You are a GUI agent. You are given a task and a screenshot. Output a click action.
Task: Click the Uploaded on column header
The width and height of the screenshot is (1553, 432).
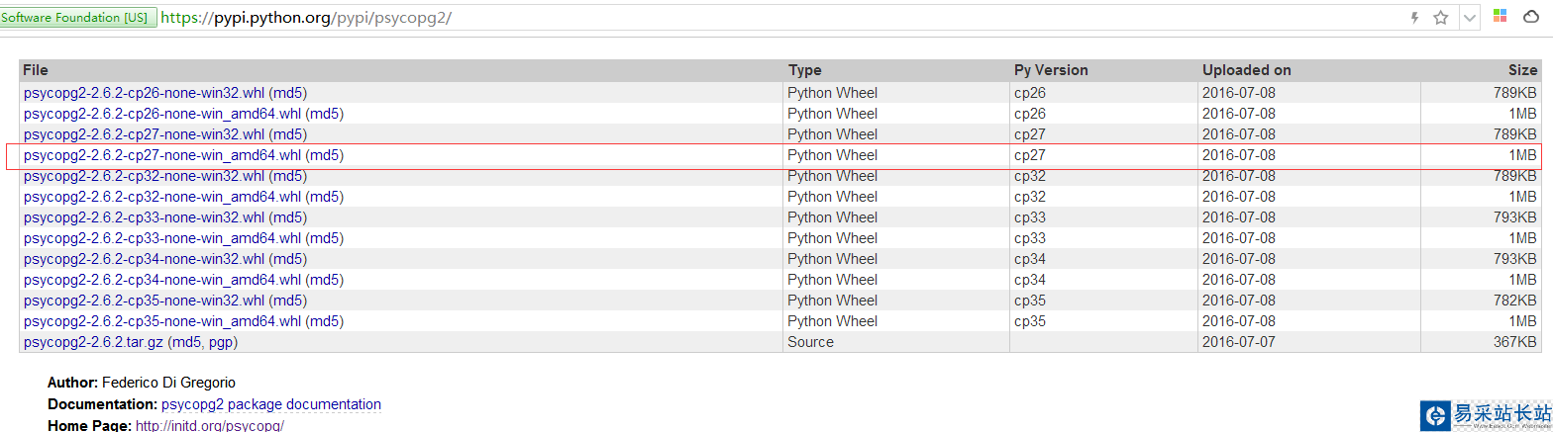1246,70
